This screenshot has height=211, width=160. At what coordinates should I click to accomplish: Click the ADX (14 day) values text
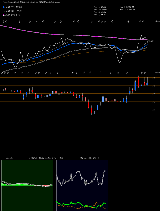89,158
